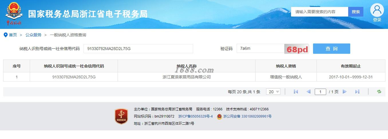Open the 首页 breadcrumb link
The width and height of the screenshot is (388, 139).
(13, 35)
